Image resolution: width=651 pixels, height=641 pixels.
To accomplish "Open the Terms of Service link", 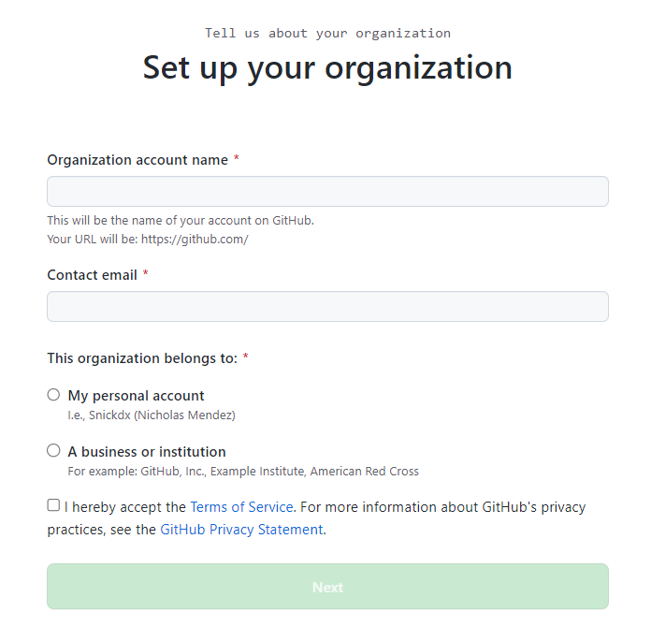I will coord(241,507).
